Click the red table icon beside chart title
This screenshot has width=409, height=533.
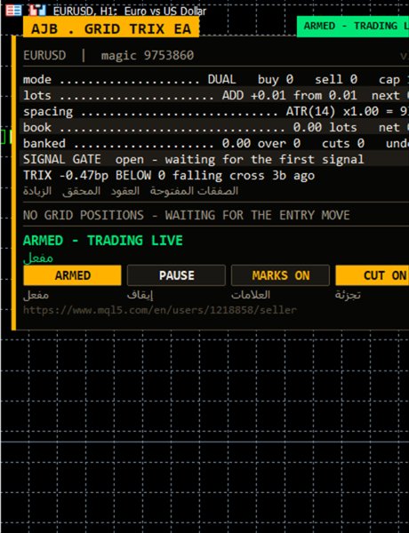pos(14,11)
